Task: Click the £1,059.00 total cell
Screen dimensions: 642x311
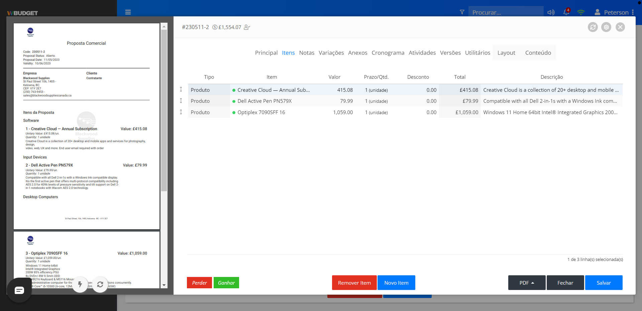Action: click(x=460, y=112)
